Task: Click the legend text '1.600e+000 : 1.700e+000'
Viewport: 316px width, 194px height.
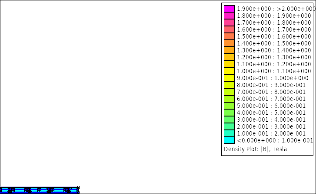Action: 274,29
